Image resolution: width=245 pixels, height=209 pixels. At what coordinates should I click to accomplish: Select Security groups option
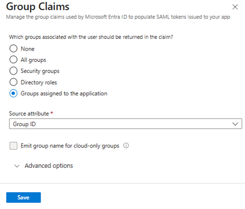click(13, 71)
